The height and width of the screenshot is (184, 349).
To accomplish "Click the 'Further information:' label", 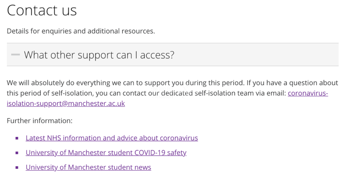I will click(40, 121).
